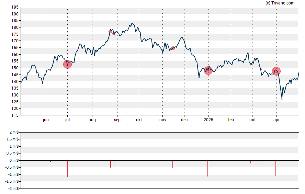
Task: Click the 'feb' month label
Action: [231, 119]
